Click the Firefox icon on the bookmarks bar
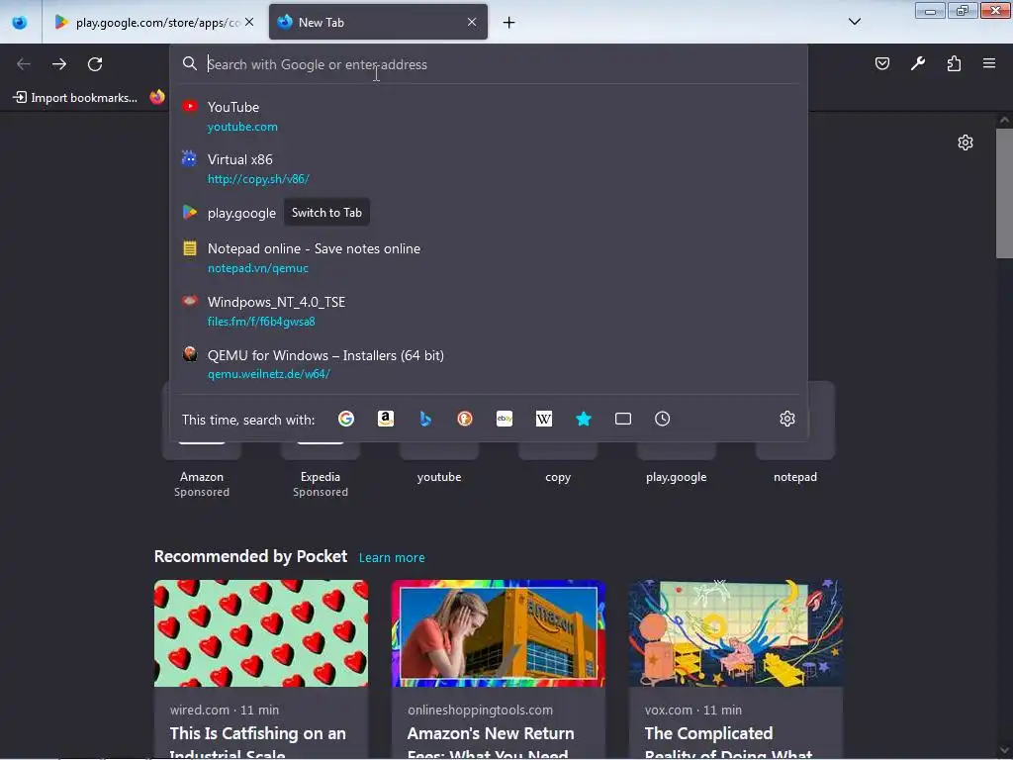This screenshot has height=760, width=1013. tap(157, 98)
